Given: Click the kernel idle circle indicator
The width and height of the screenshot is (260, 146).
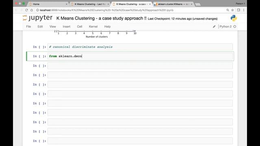Looking at the screenshot, I should pos(235,26).
